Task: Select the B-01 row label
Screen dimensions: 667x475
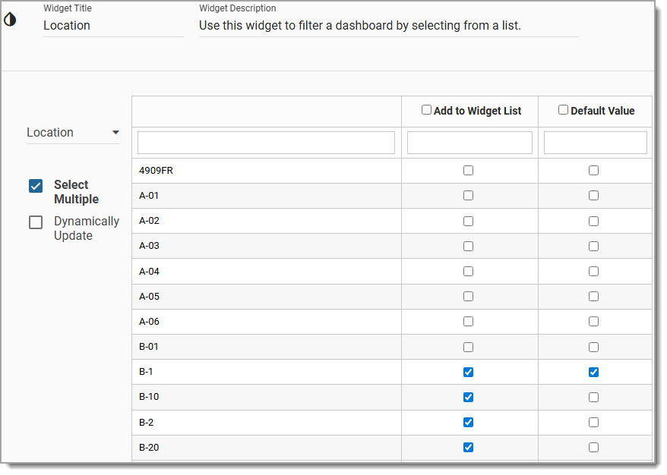Action: (148, 347)
